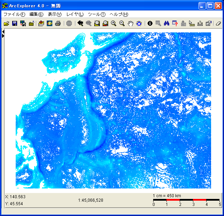224x216 pixels.
Task: Click the scale bar in status area
Action: coord(186,200)
